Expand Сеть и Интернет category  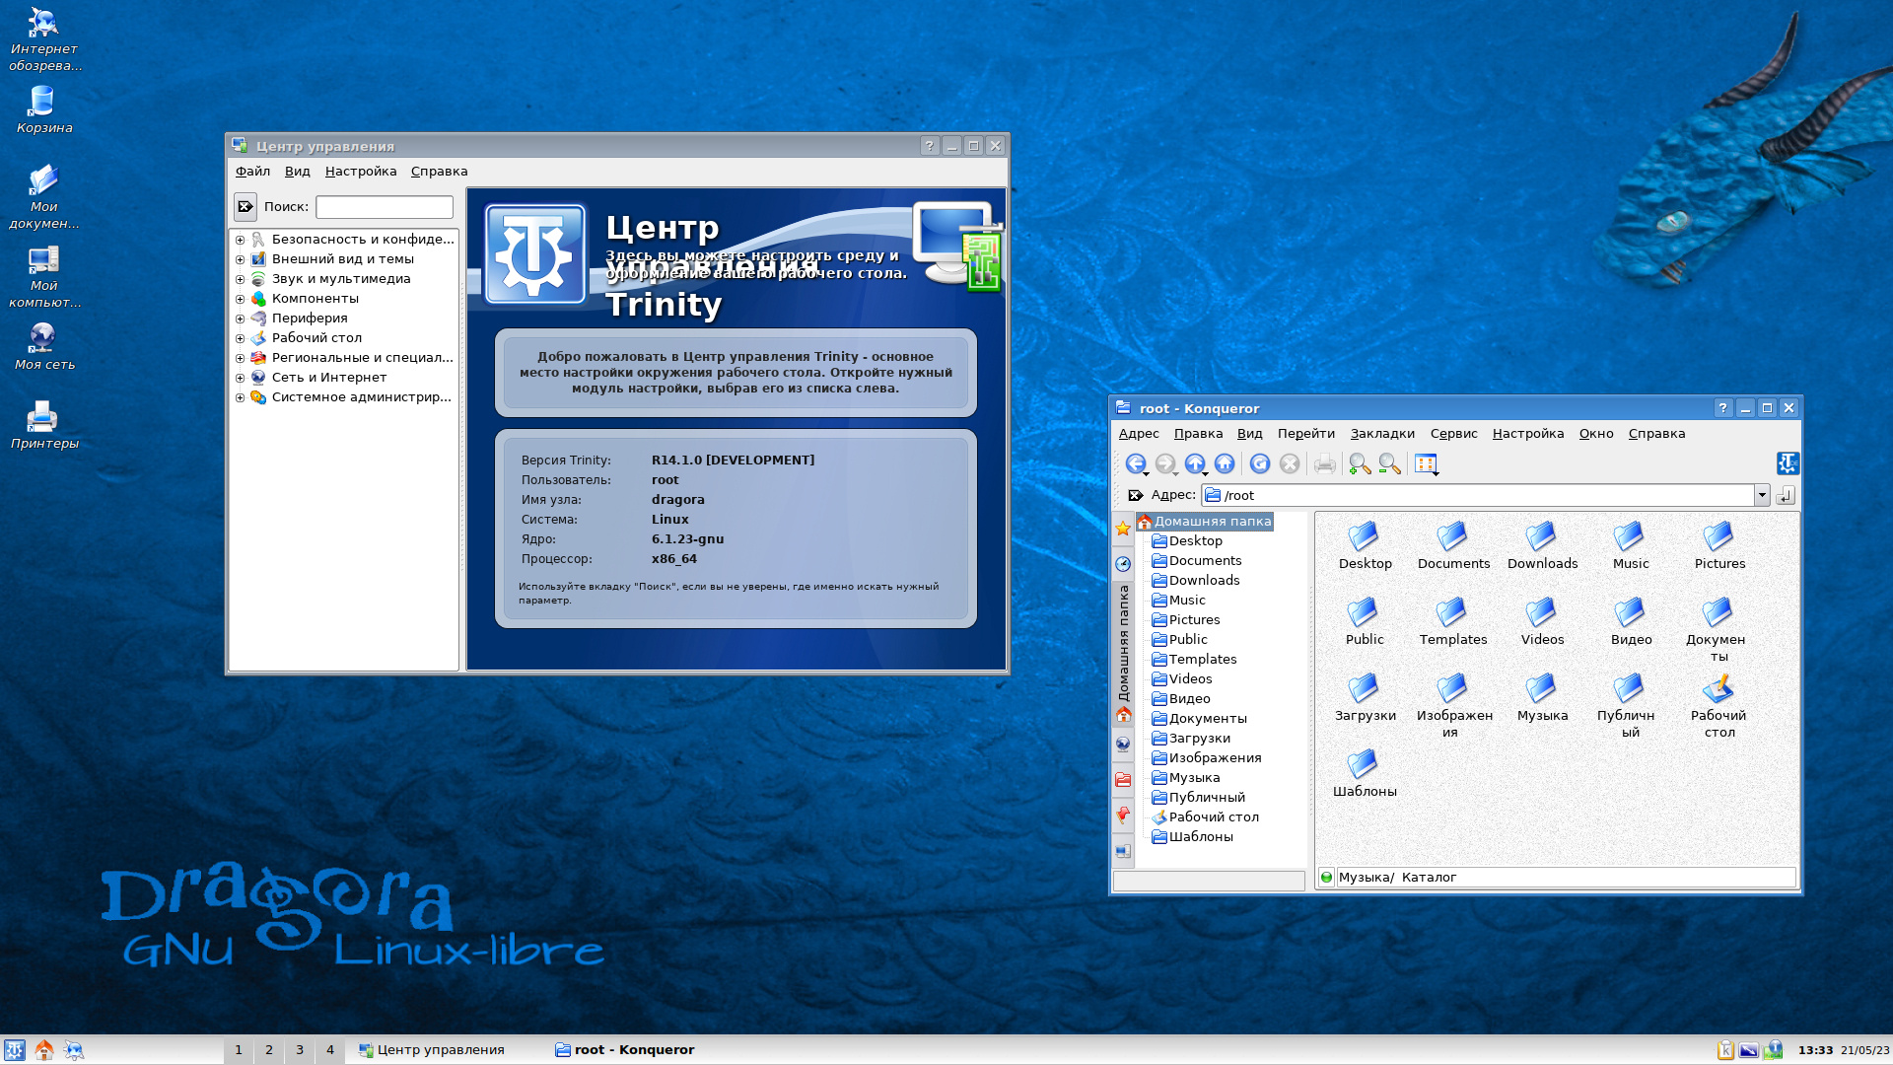[x=240, y=378]
